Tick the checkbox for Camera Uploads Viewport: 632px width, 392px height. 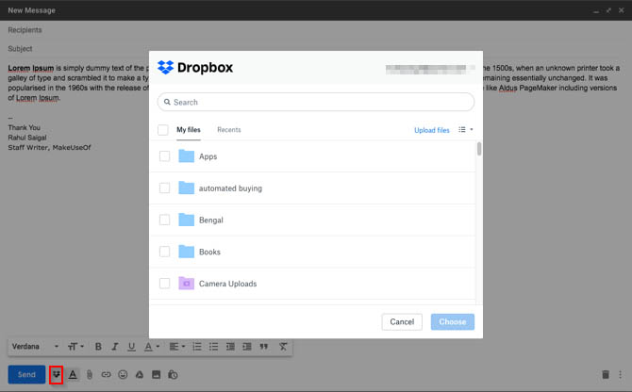164,284
